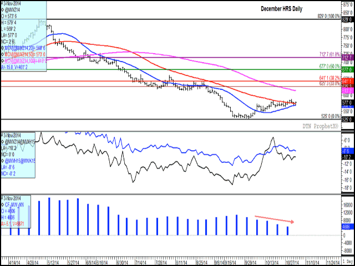Viewport: 355px width, 266px height.
Task: Click the O = 4606 value in bottom legend
Action: (x=9, y=212)
